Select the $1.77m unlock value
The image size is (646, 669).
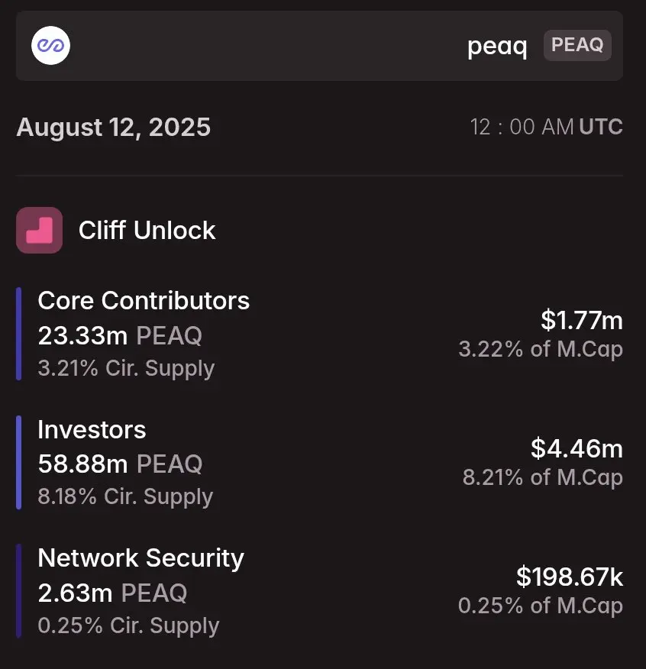[x=582, y=320]
